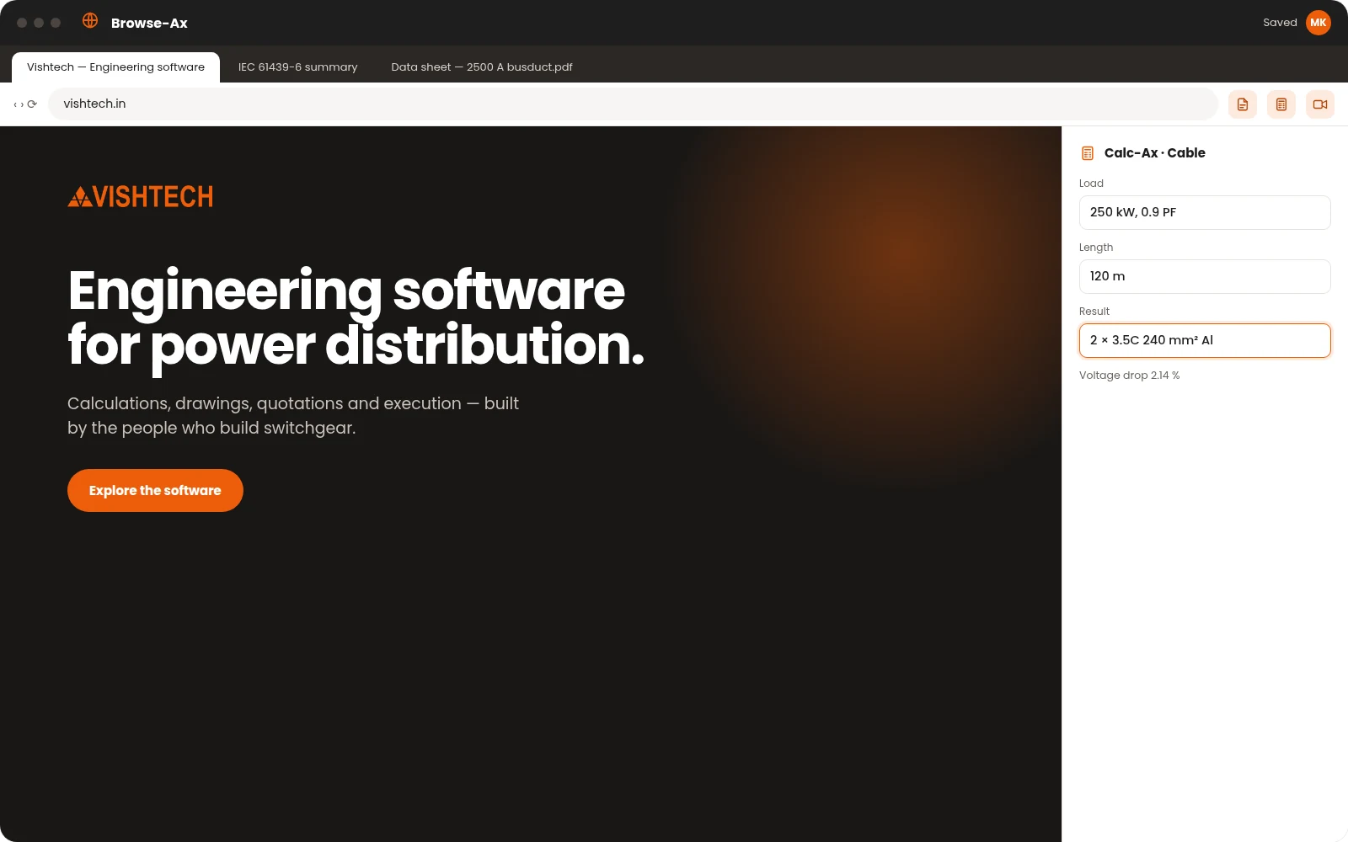Screen dimensions: 1348x842
Task: Click the calculator icon beside Calc-Ax · Cable
Action: click(x=1088, y=153)
